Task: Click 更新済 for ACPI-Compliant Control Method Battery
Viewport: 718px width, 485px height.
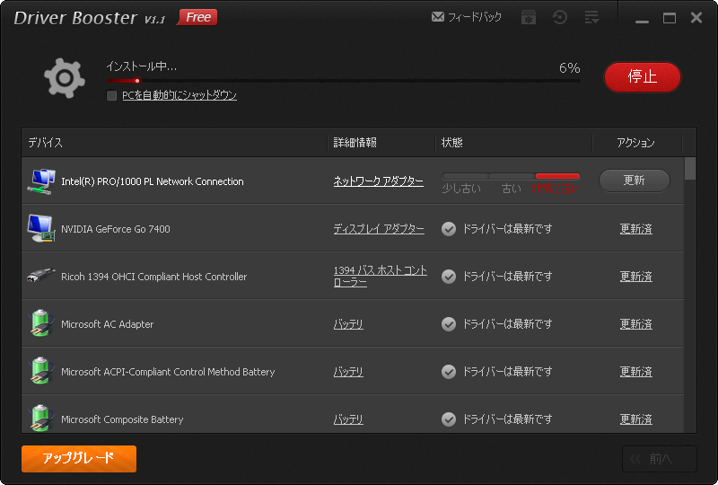Action: [x=636, y=371]
